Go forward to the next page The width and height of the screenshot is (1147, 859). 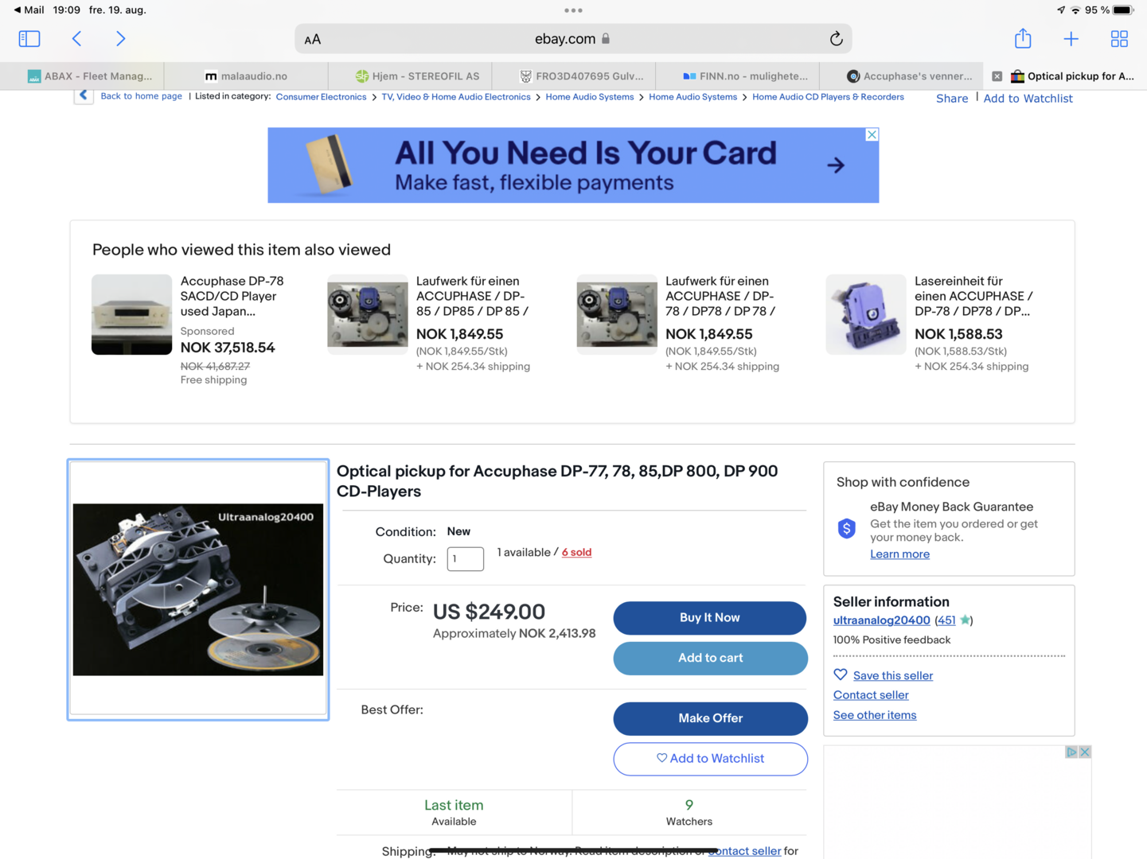[121, 38]
